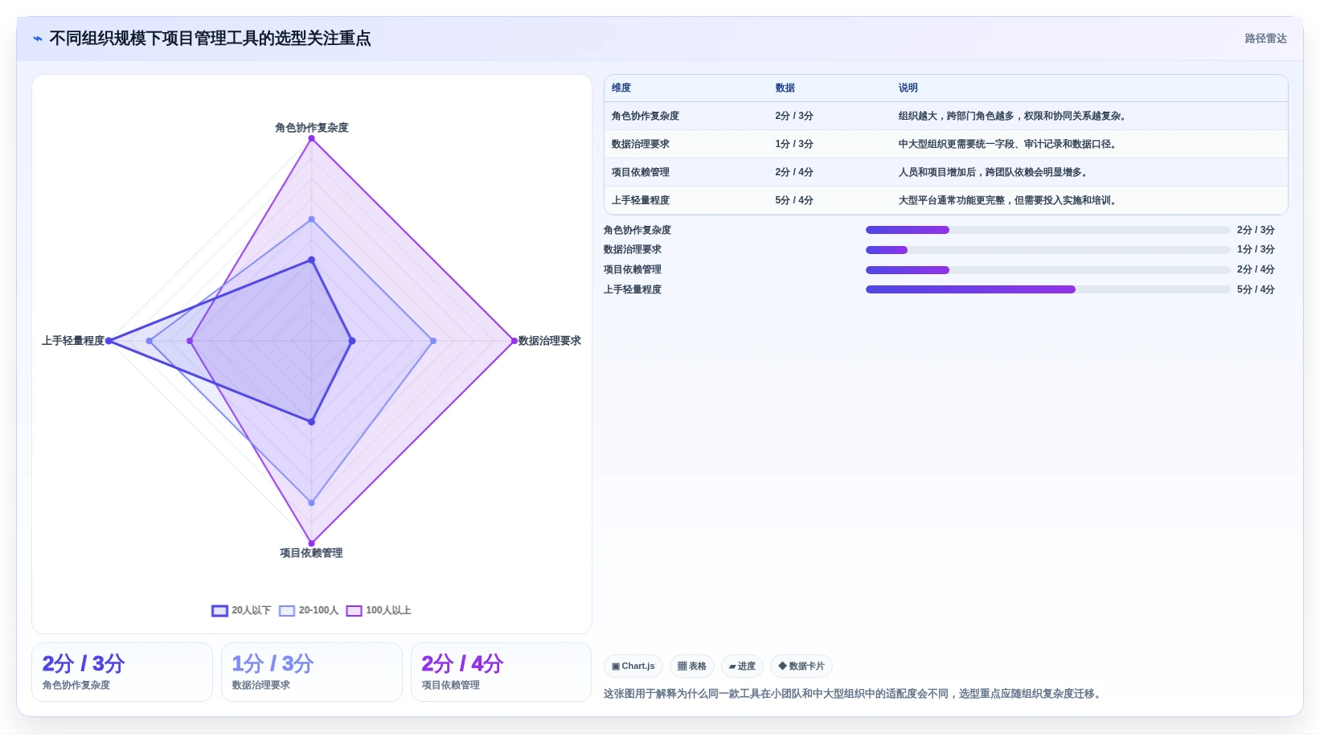The width and height of the screenshot is (1320, 734).
Task: Click the footer caption starting 这张图用于解释
Action: click(x=854, y=694)
